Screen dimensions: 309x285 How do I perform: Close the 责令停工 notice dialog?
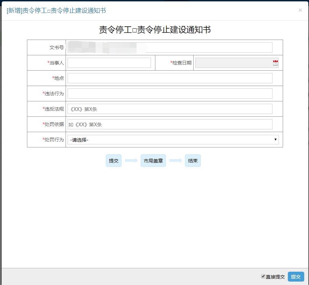(x=300, y=10)
